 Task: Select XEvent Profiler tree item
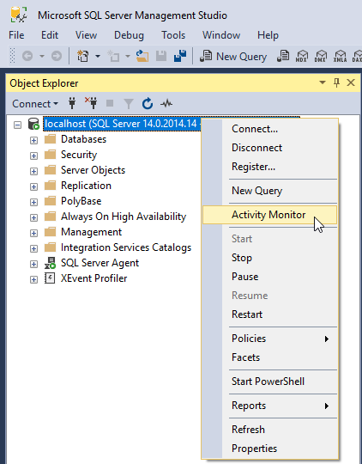point(94,278)
